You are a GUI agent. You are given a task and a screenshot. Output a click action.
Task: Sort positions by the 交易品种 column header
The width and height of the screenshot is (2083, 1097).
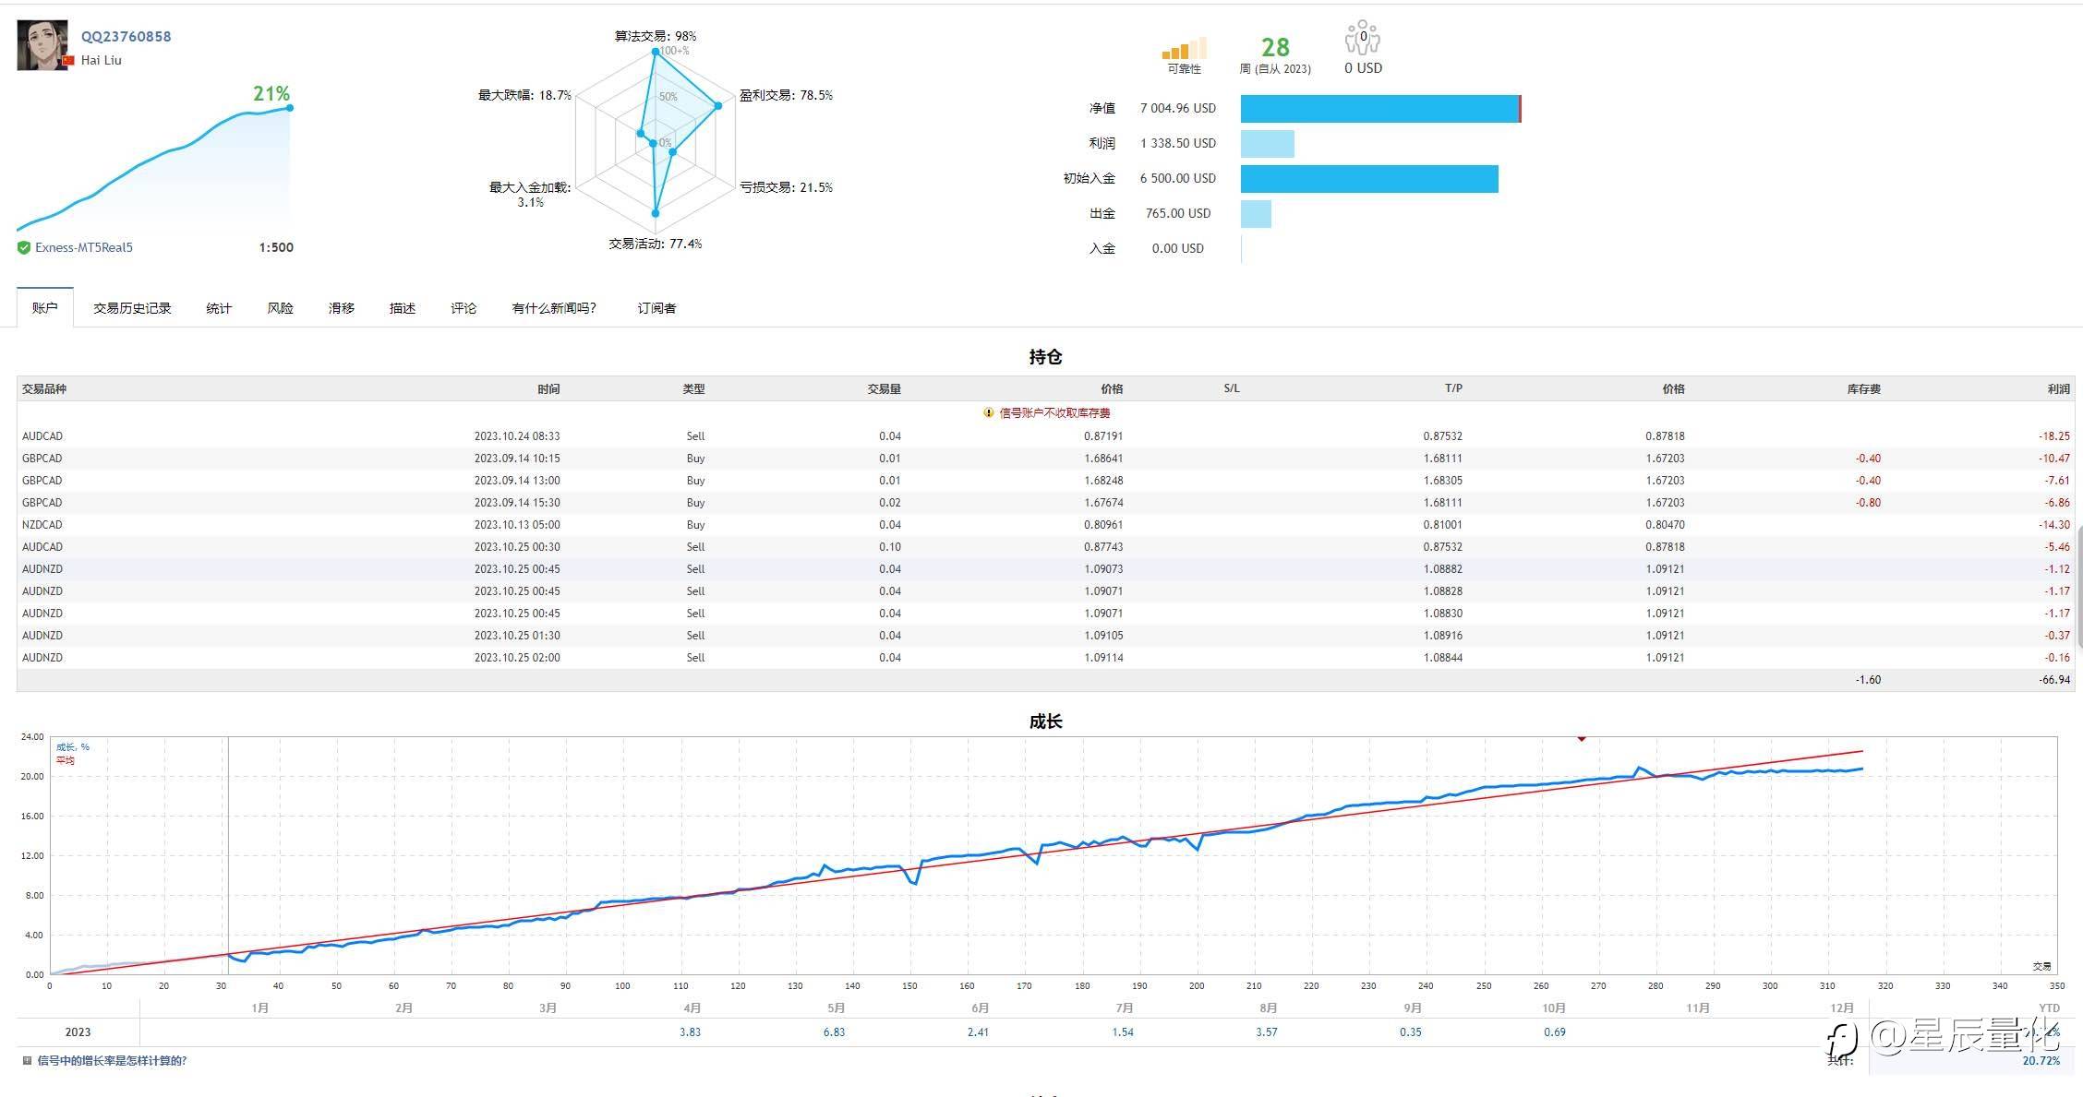(44, 389)
